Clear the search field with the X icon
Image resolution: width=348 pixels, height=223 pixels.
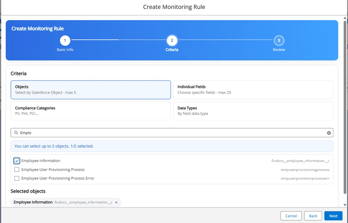pyautogui.click(x=329, y=133)
